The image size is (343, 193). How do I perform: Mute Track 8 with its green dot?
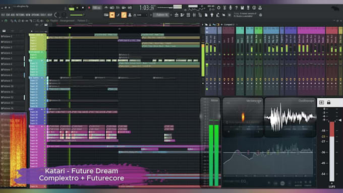[x=45, y=55]
